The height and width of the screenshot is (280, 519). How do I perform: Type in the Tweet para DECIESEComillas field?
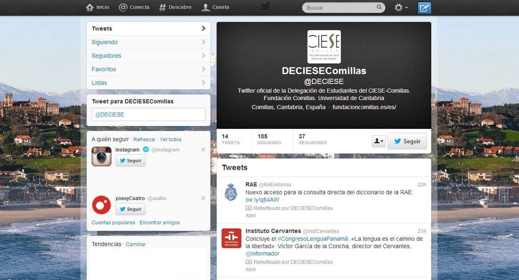148,115
